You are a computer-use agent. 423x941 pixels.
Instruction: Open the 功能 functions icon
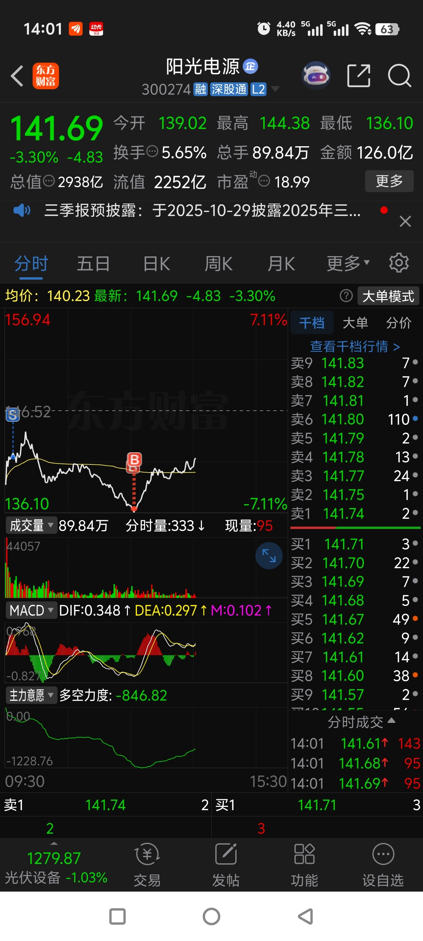[x=304, y=865]
